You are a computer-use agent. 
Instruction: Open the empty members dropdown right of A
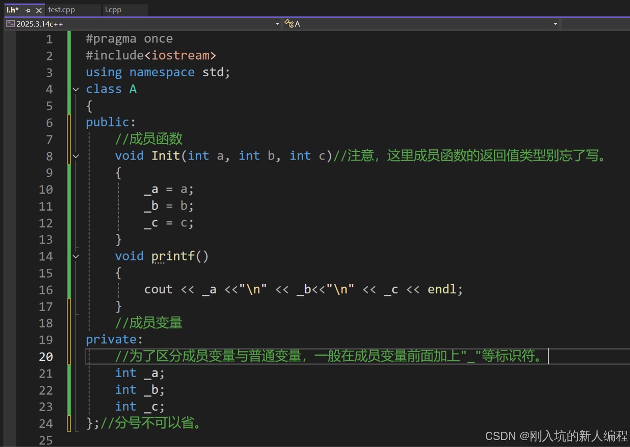pos(596,24)
